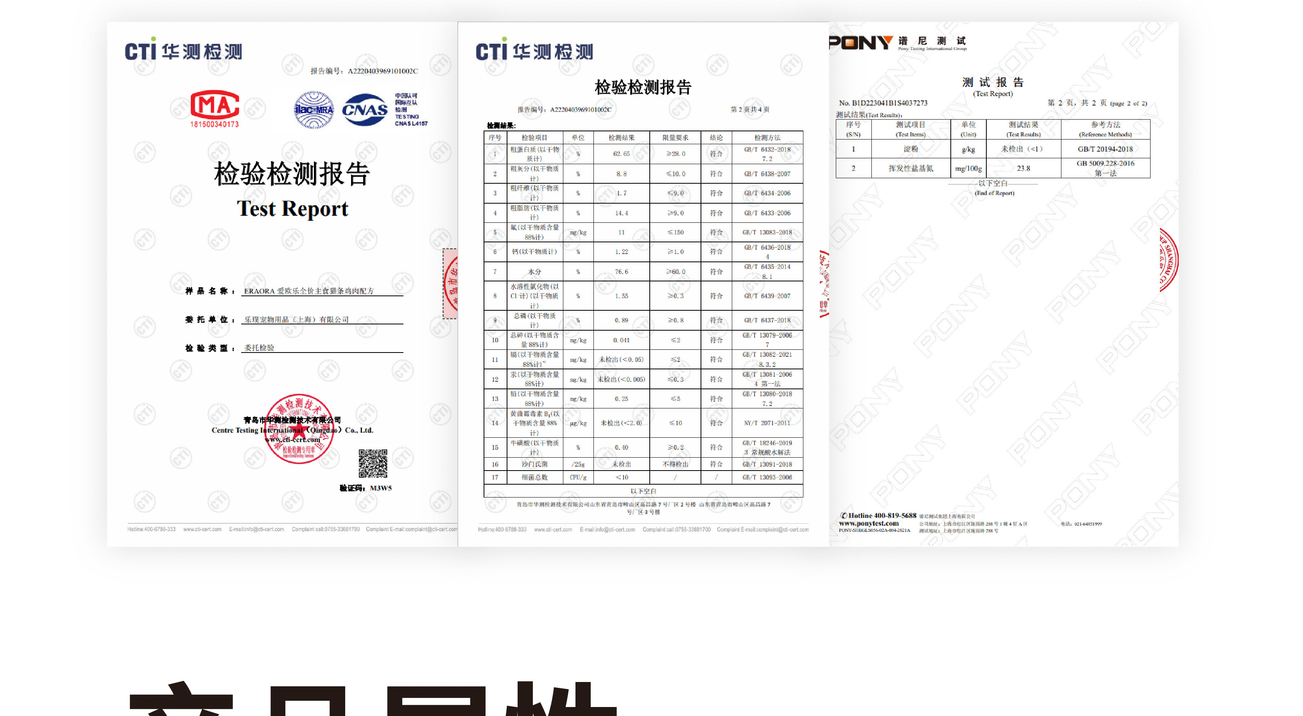1303x716 pixels.
Task: Click the QR code on cover page
Action: click(373, 463)
